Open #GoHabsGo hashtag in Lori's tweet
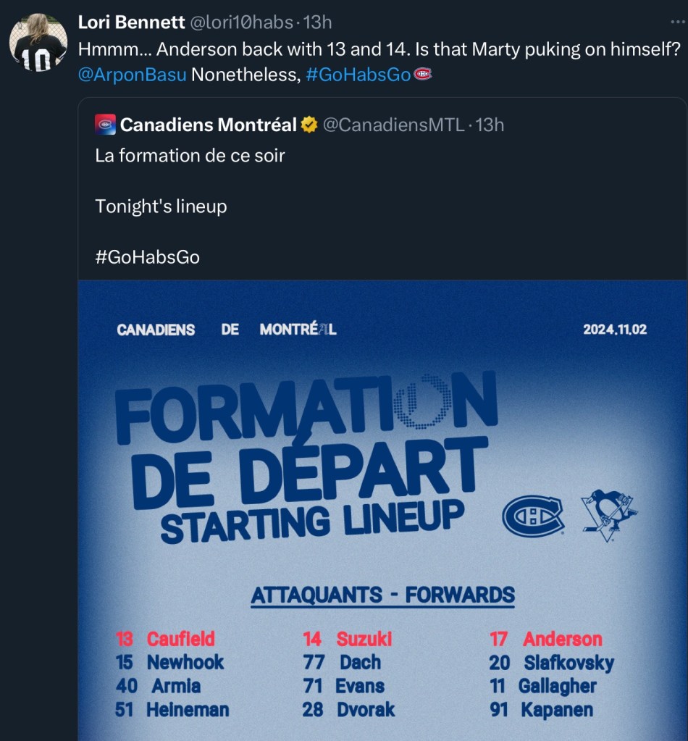 point(358,74)
